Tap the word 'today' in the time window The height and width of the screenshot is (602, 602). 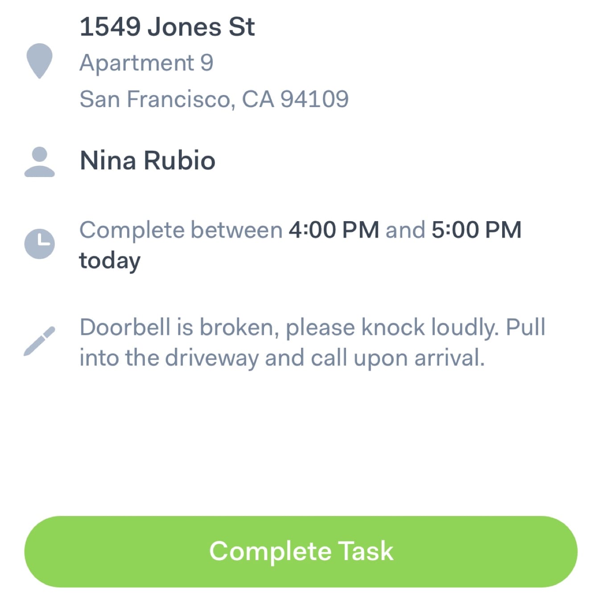point(110,261)
